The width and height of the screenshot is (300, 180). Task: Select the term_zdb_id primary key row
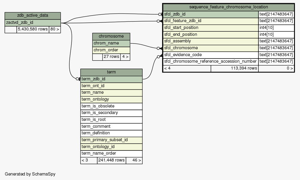pos(111,79)
